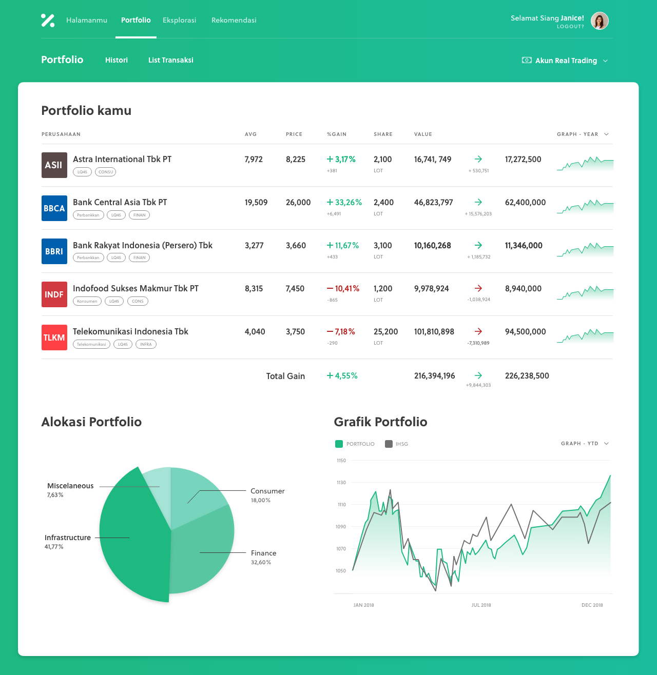Toggle the IHSG legend series
The width and height of the screenshot is (657, 675).
point(396,444)
